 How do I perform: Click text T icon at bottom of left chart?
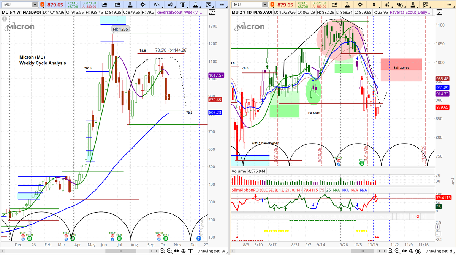pyautogui.click(x=190, y=251)
